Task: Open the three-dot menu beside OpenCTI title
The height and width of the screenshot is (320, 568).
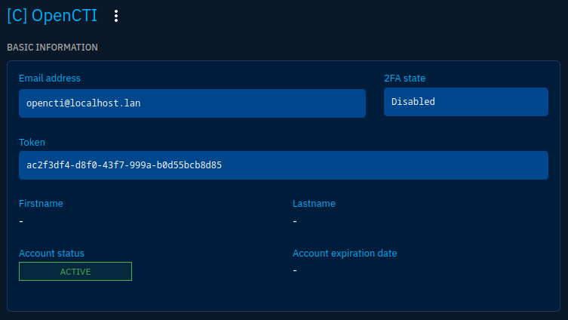Action: [115, 16]
